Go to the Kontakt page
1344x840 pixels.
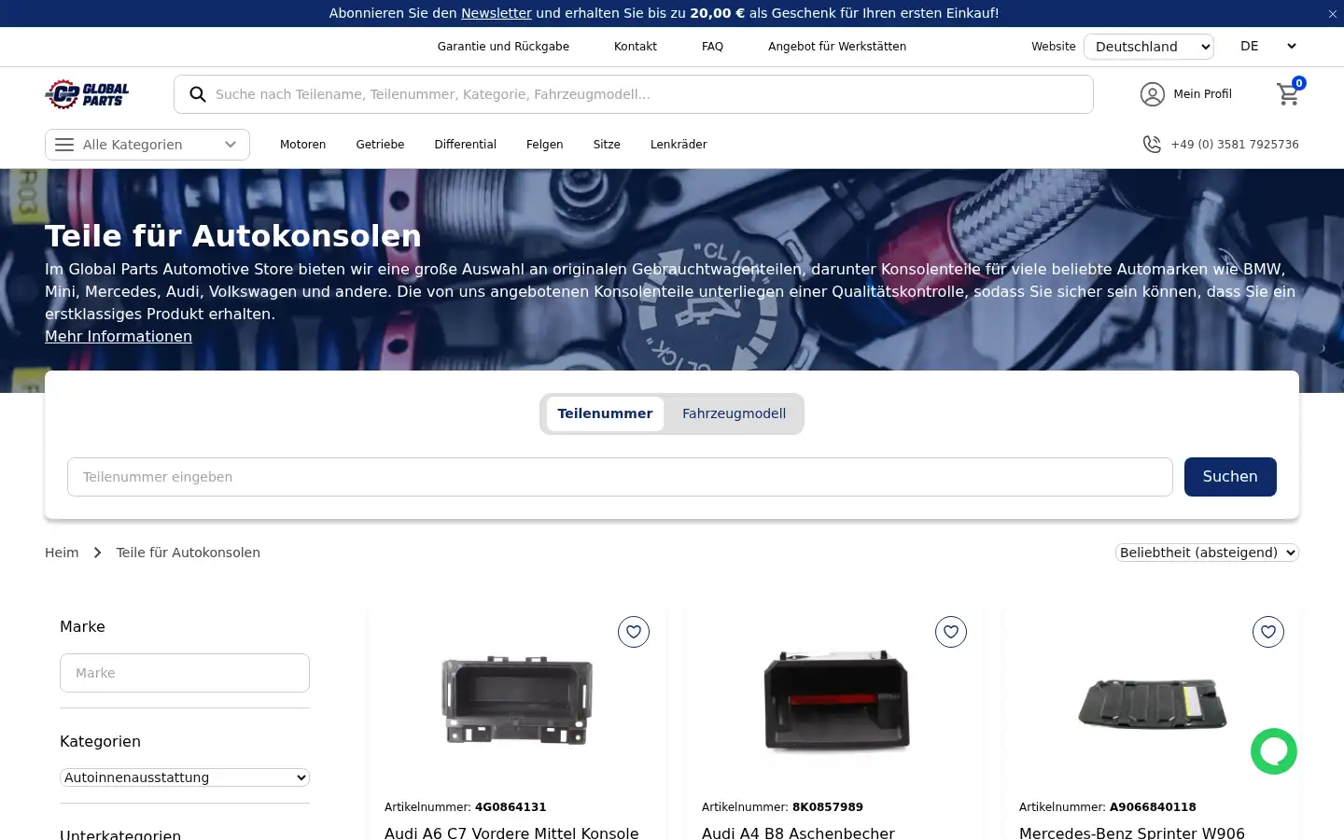coord(636,47)
